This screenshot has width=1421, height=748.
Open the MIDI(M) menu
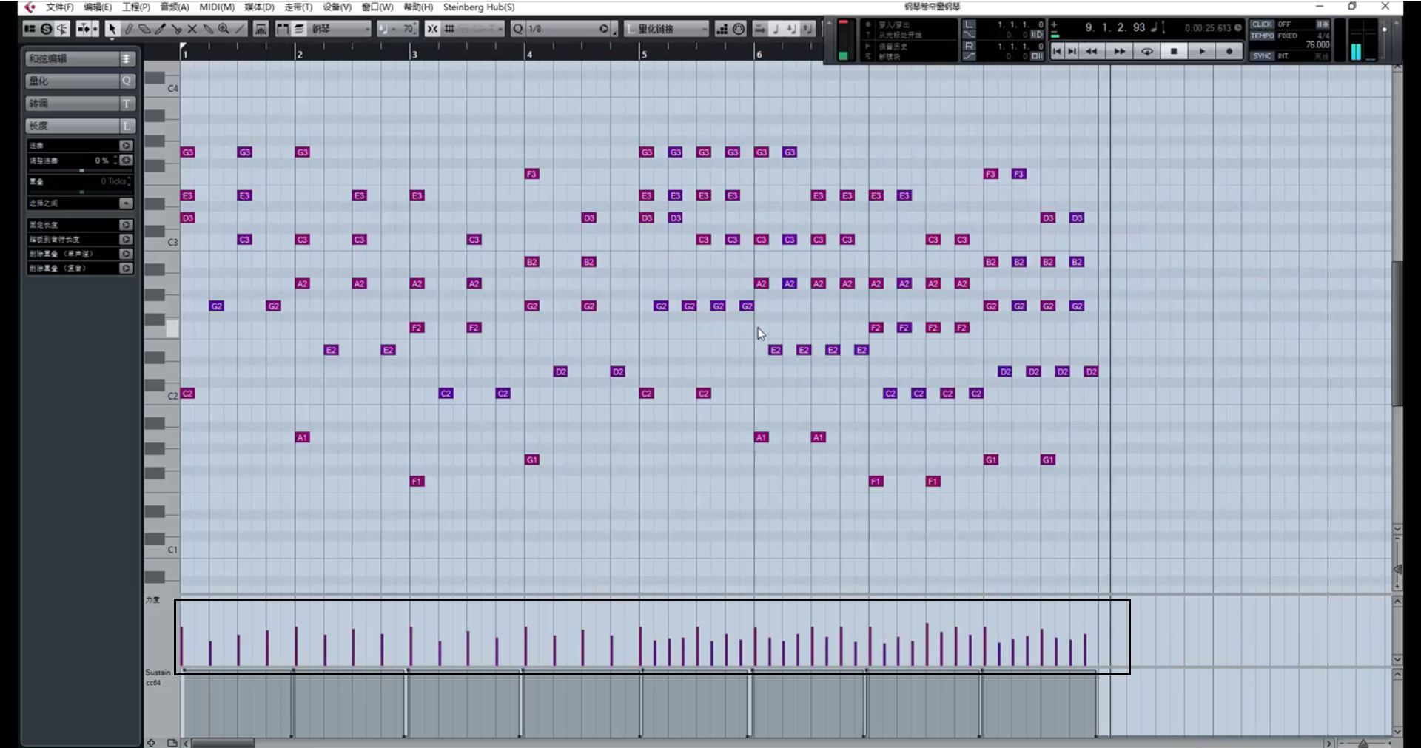pos(217,7)
